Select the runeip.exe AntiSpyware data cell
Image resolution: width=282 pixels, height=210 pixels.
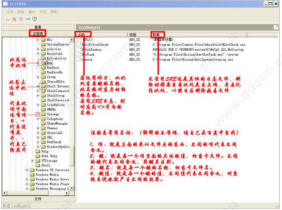[193, 60]
